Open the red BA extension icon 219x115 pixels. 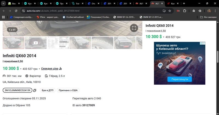click(178, 11)
